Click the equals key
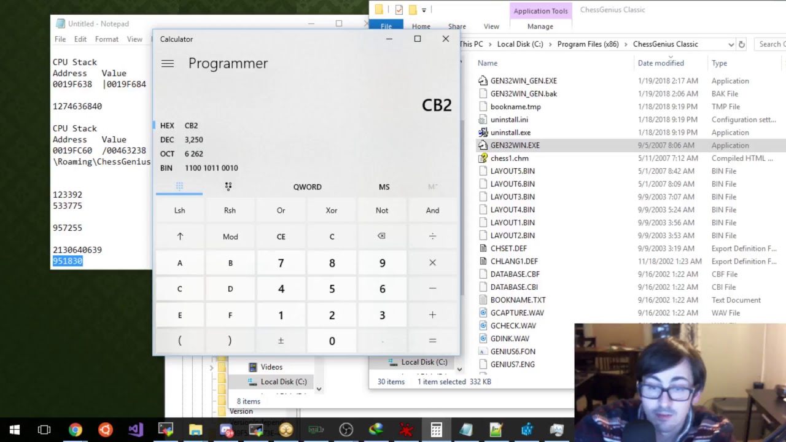Viewport: 786px width, 442px height. (432, 341)
